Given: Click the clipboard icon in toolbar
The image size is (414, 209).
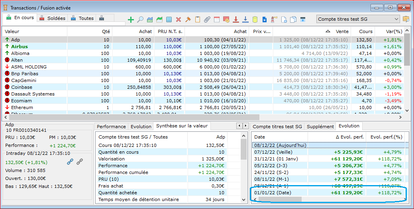Looking at the screenshot, I should (x=198, y=19).
